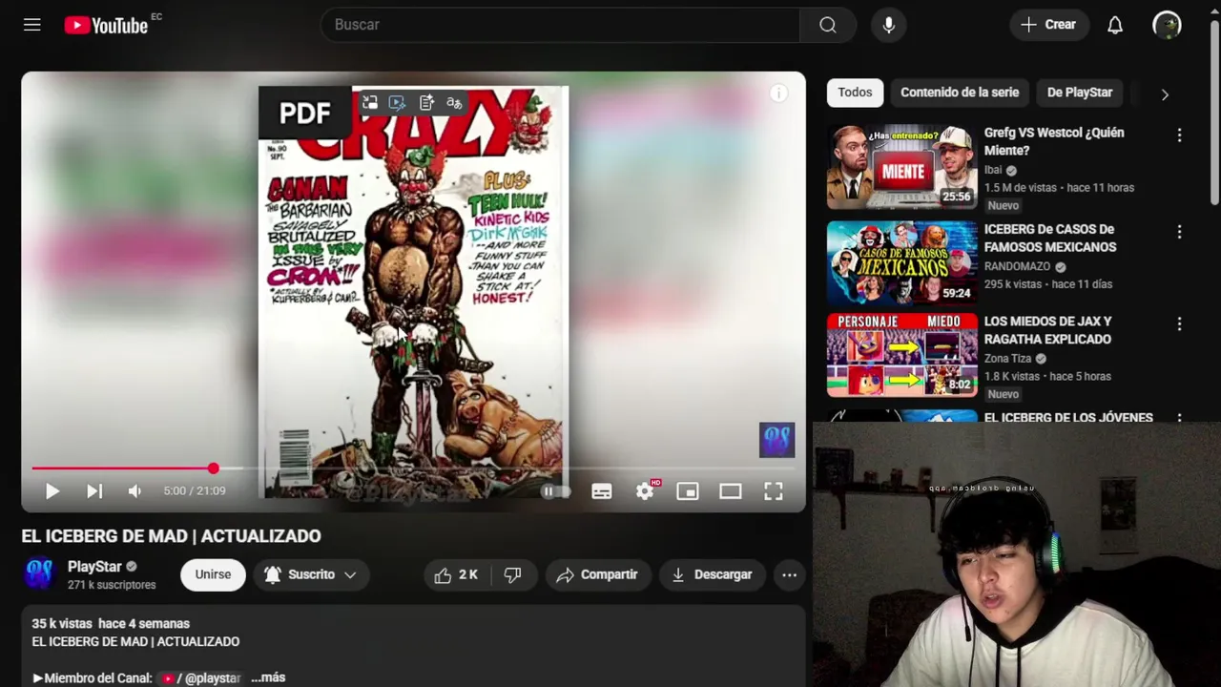Screen dimensions: 1221x687
Task: Toggle subtitles on the video
Action: (x=602, y=491)
